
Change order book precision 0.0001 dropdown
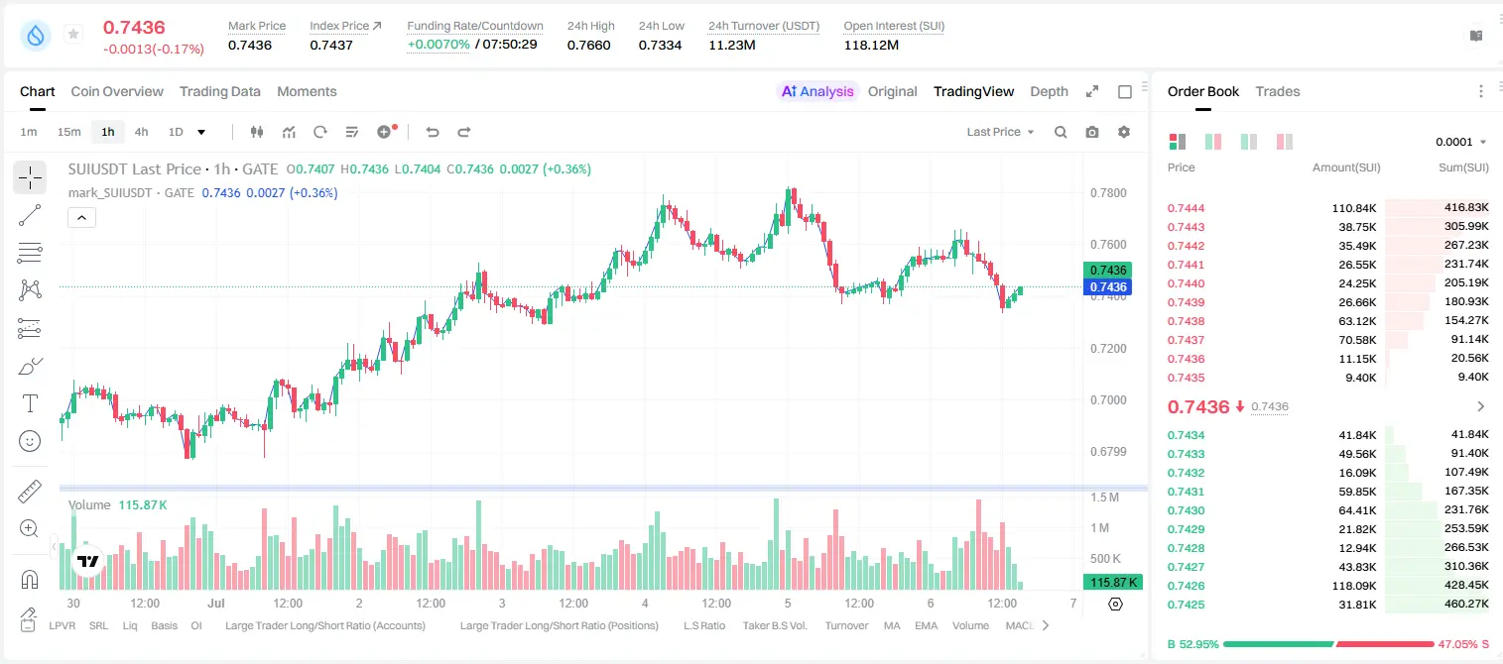[x=1461, y=142]
